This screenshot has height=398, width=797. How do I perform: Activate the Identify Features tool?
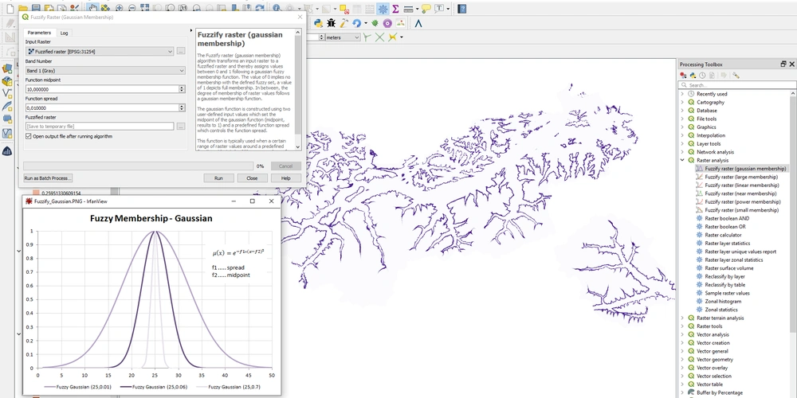277,8
